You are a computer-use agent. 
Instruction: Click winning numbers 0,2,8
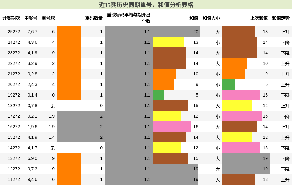tap(32, 74)
